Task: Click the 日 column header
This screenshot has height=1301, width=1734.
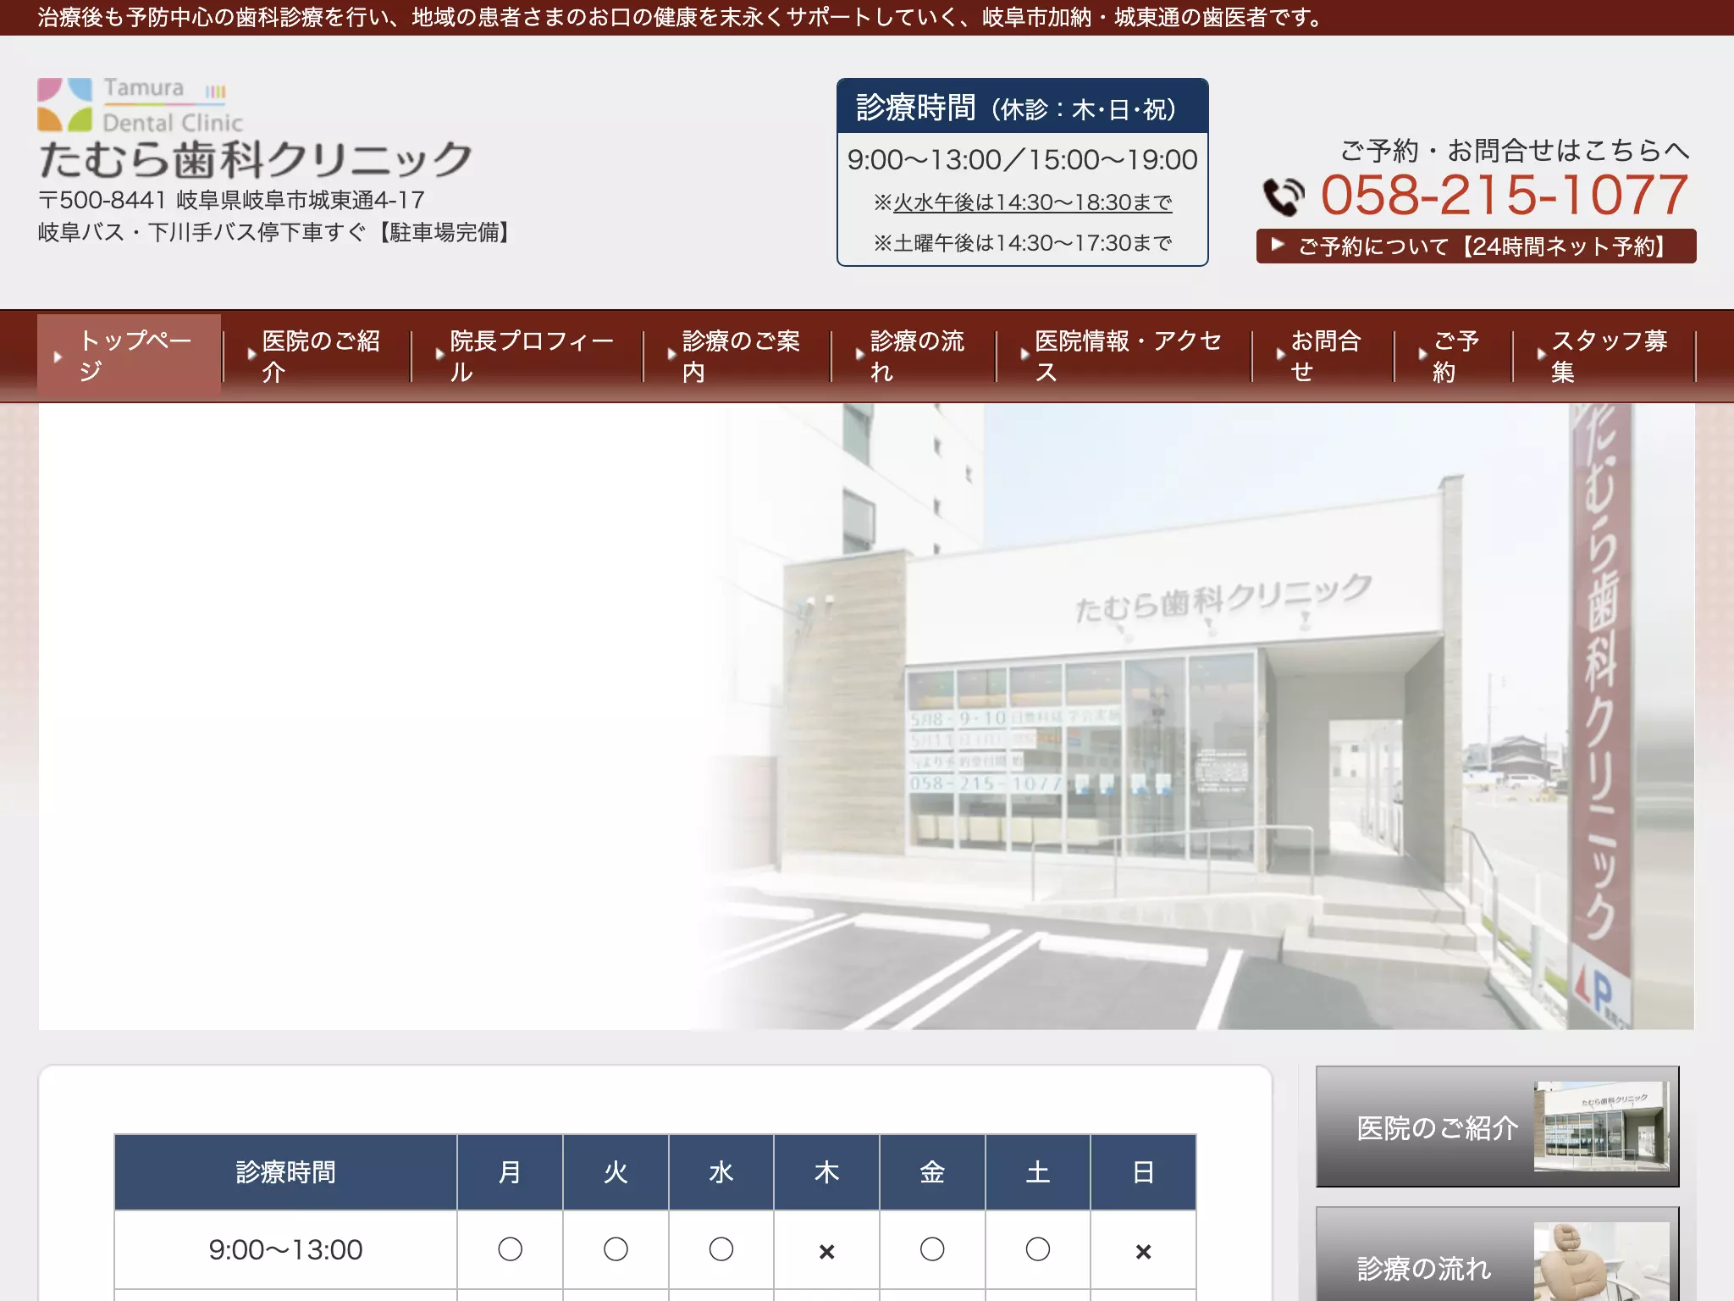Action: pos(1143,1172)
